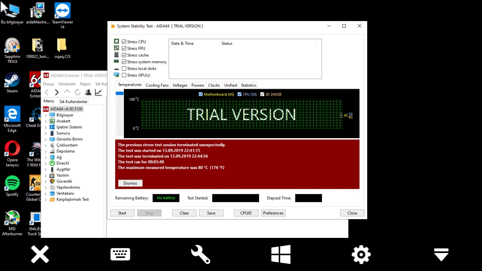The image size is (482, 271).
Task: Toggle JD 240GB graph legend checkbox
Action: (x=262, y=94)
